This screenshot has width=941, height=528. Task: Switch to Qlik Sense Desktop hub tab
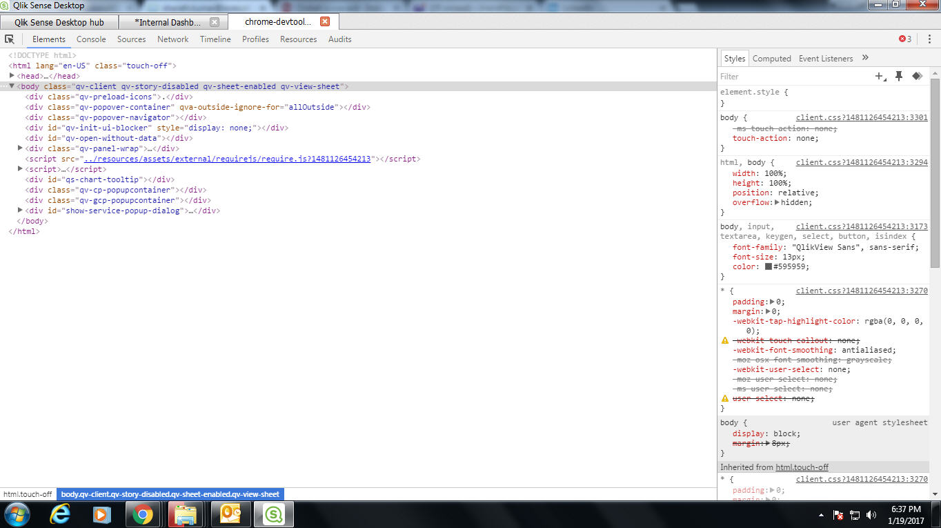59,22
